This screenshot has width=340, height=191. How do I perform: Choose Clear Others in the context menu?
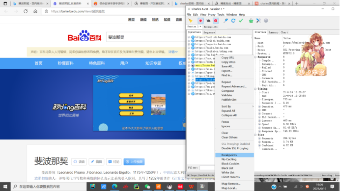point(229,137)
